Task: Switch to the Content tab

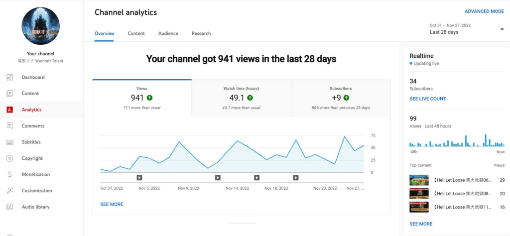Action: (x=136, y=33)
